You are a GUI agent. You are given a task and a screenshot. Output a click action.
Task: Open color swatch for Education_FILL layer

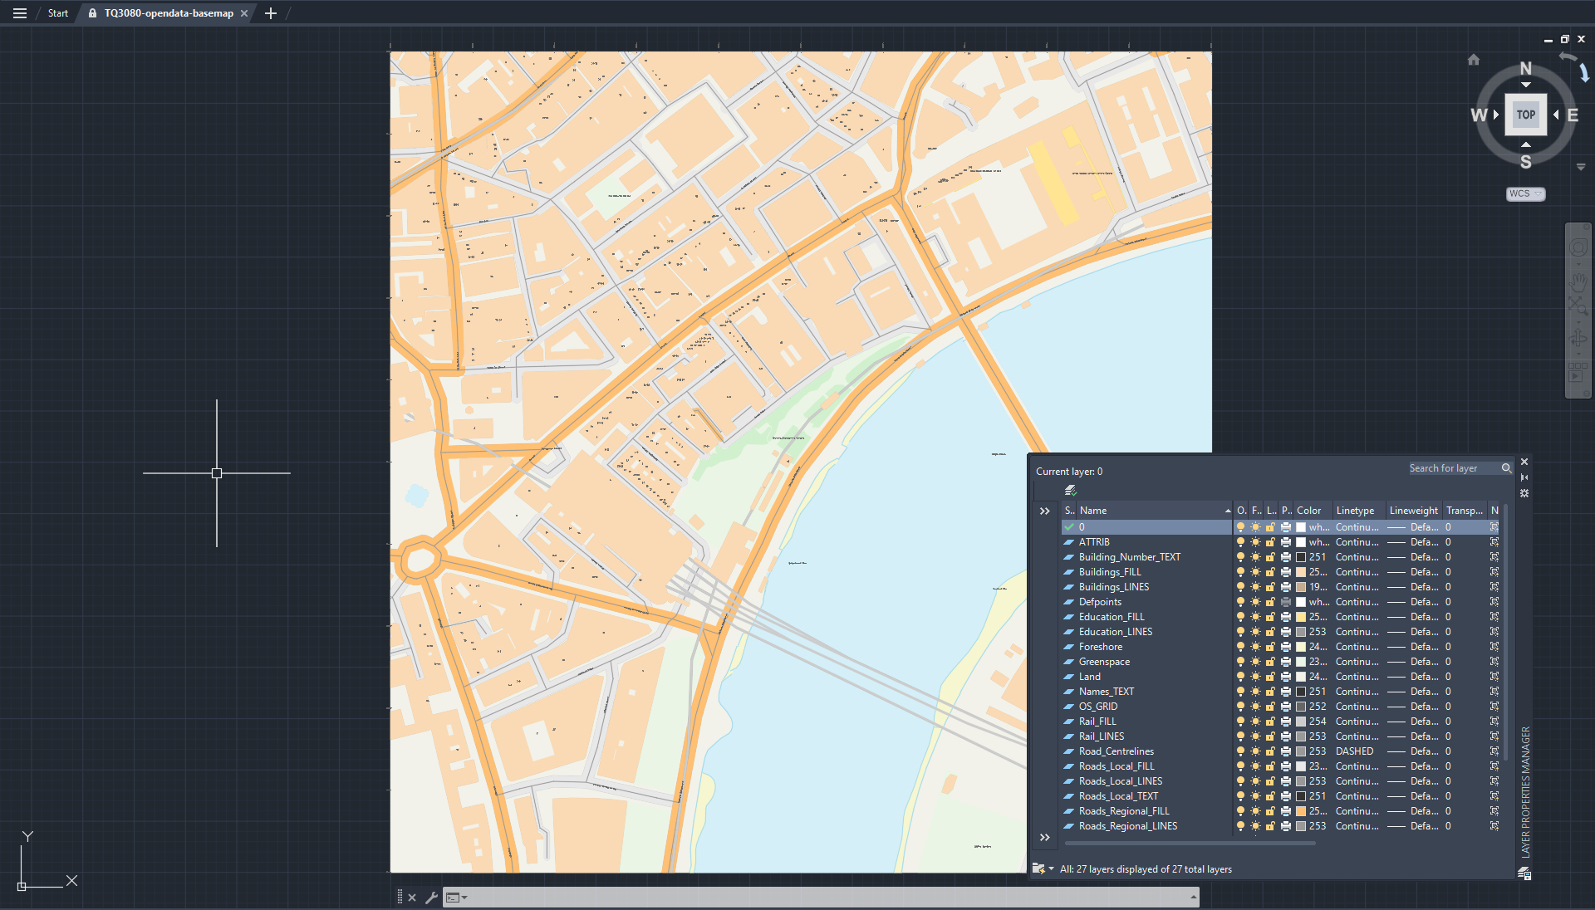coord(1301,617)
